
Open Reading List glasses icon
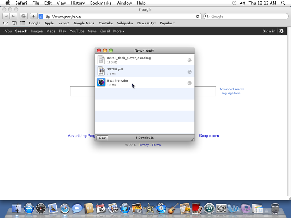click(x=5, y=23)
